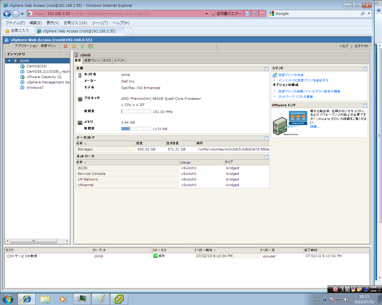Select VMware Capacity IQ VM icon
The width and height of the screenshot is (382, 305).
tap(22, 77)
